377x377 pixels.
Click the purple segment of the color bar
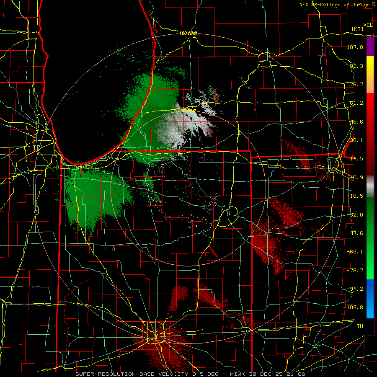coord(370,46)
